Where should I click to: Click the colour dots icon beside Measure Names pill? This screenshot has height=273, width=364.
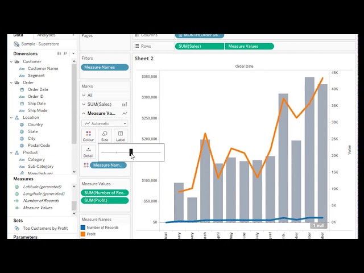click(x=86, y=166)
